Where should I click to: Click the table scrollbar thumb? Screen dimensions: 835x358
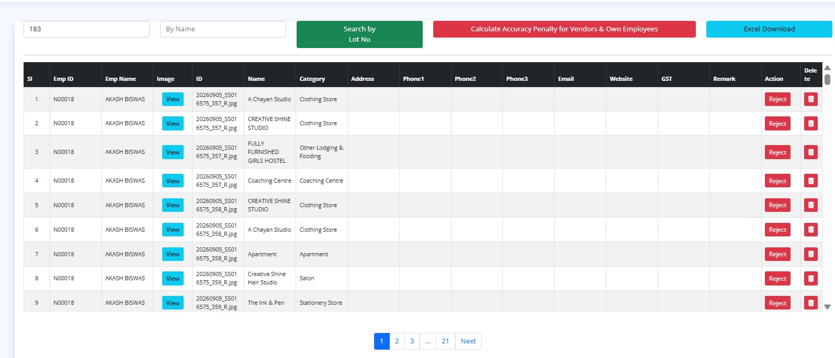pyautogui.click(x=827, y=79)
